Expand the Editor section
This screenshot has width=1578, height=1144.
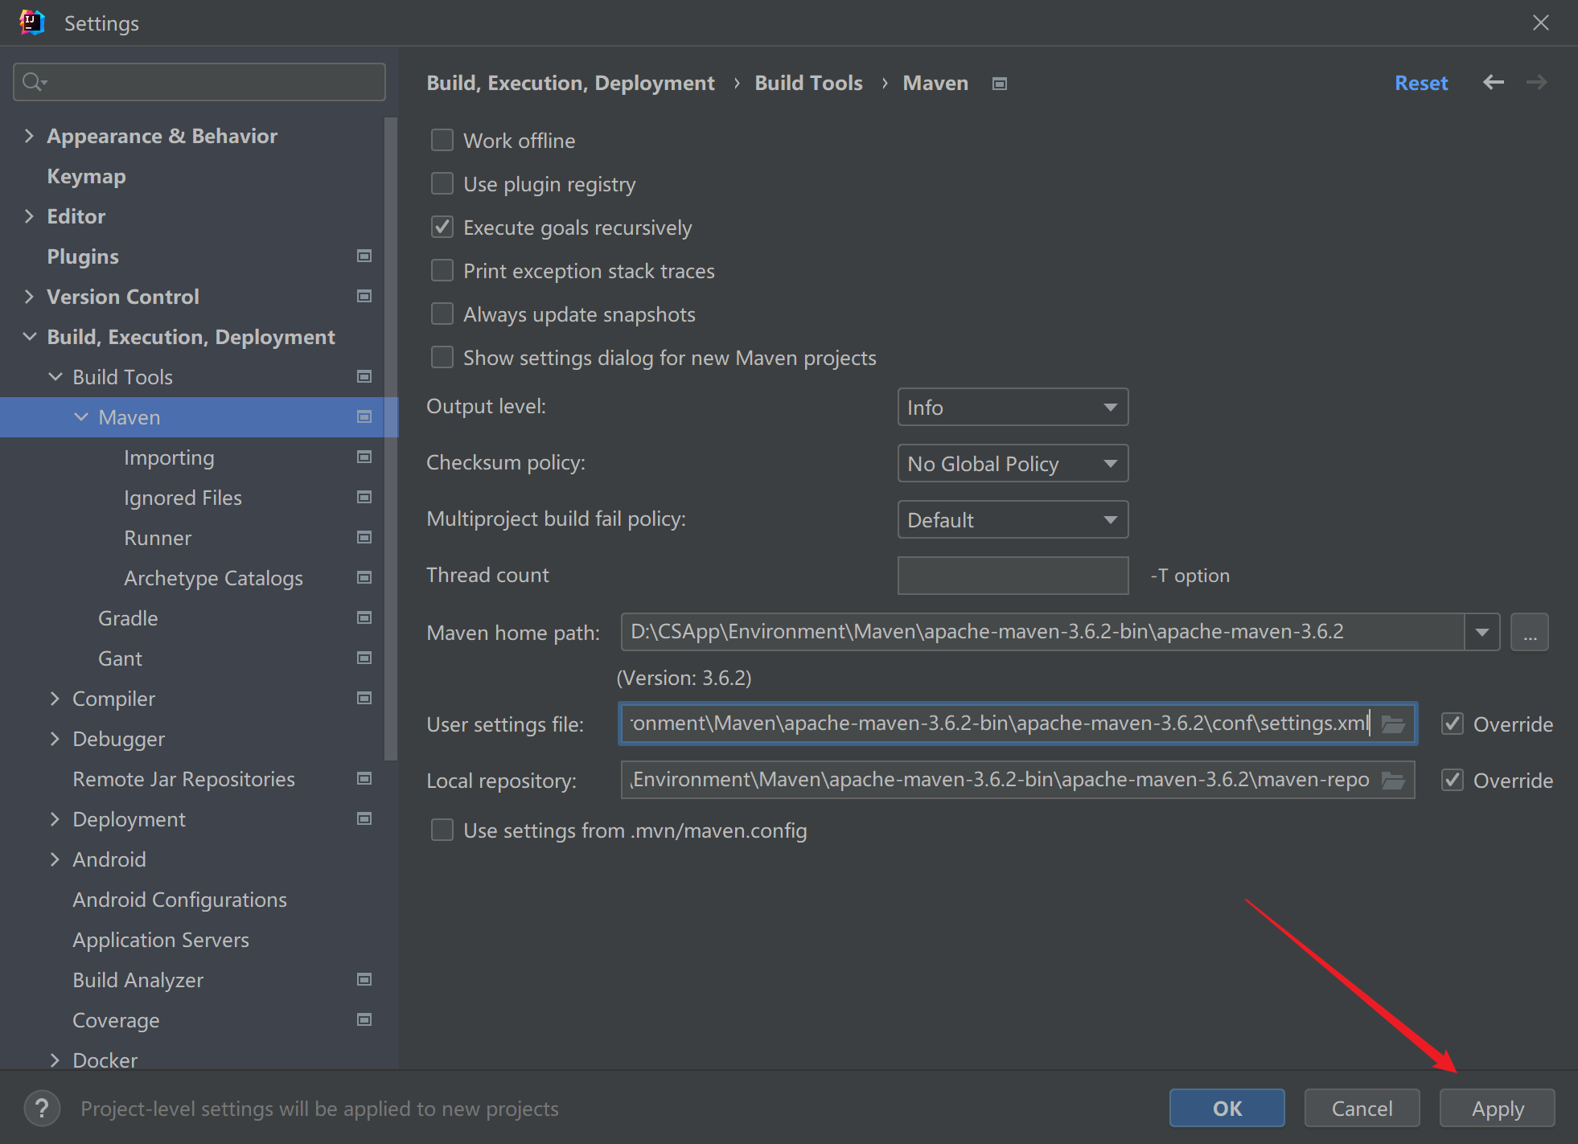[x=29, y=216]
